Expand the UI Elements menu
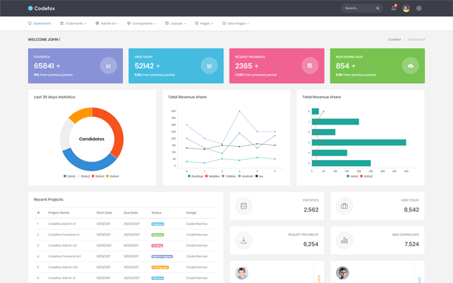453x283 pixels. (73, 23)
